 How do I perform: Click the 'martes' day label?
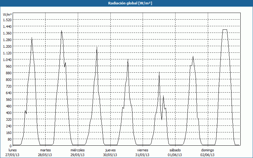(46, 150)
